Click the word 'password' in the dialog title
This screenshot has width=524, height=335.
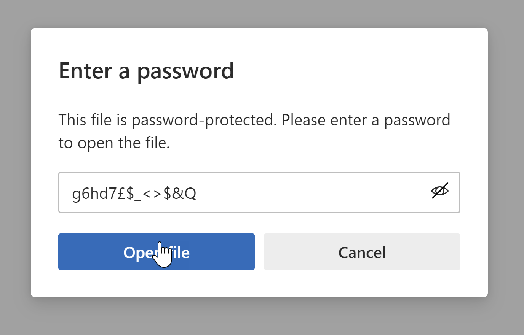pos(185,71)
